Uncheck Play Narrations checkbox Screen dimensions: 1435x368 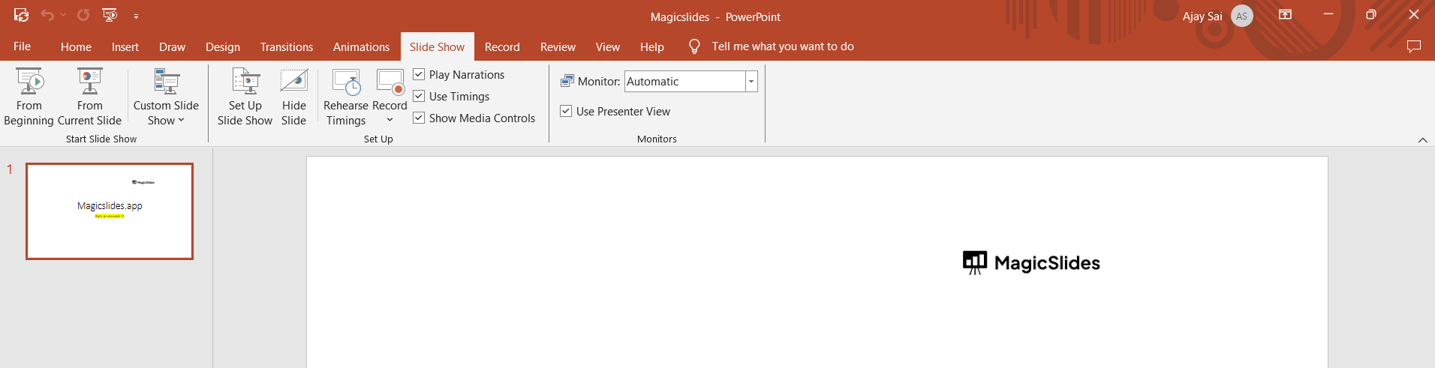coord(419,74)
